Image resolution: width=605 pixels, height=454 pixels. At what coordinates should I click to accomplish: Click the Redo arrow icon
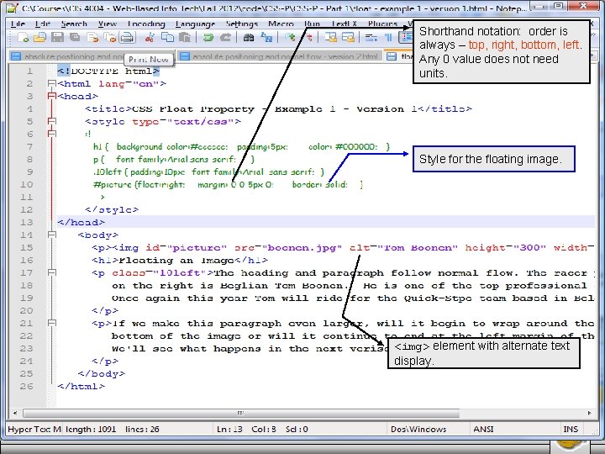[226, 38]
